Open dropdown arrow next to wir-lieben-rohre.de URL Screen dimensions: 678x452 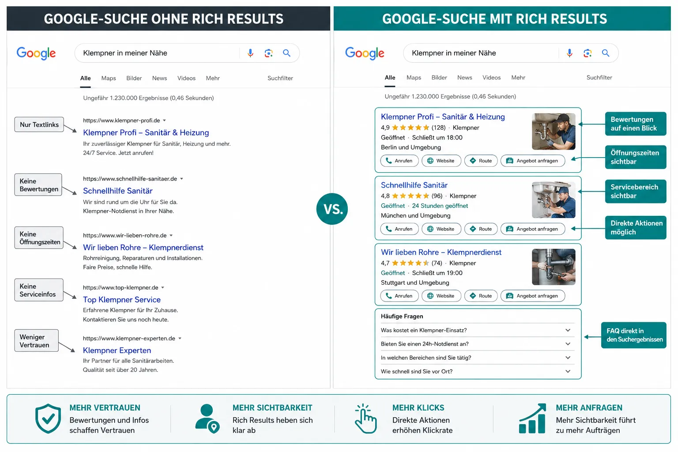tap(171, 235)
